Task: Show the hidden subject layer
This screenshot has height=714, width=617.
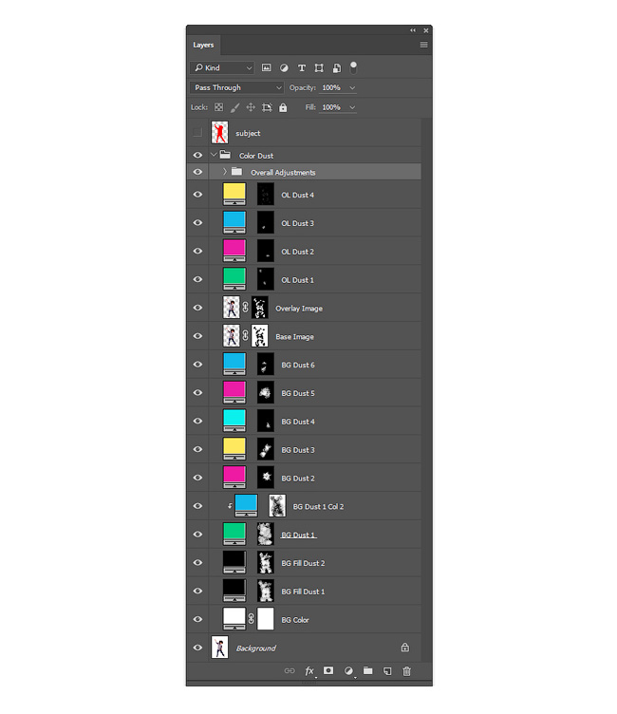Action: pyautogui.click(x=197, y=133)
